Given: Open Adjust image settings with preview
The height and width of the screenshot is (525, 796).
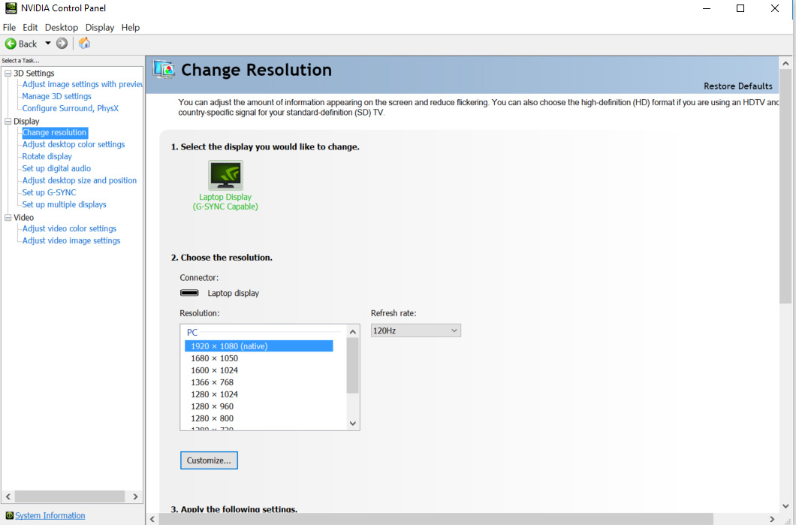Looking at the screenshot, I should coord(83,84).
